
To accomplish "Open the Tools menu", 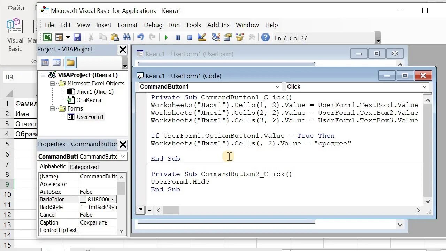I will [x=193, y=25].
